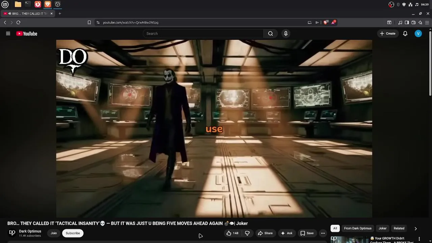The height and width of the screenshot is (243, 432).
Task: Focus the youtube.com address bar URL
Action: (x=131, y=23)
